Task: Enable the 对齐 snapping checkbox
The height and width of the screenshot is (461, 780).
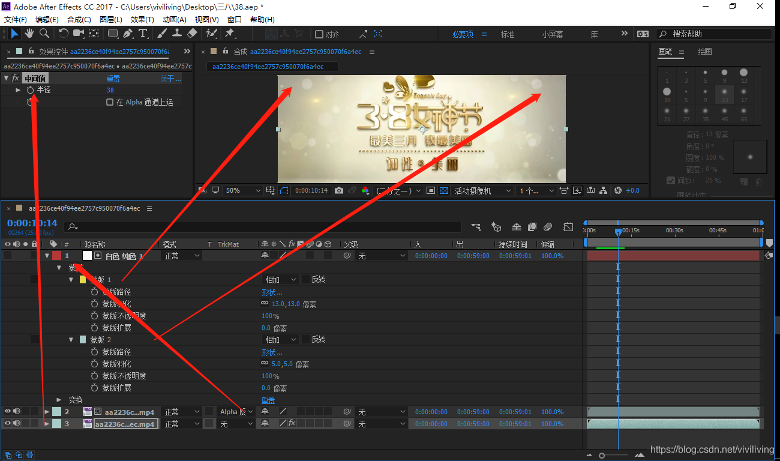Action: (319, 34)
